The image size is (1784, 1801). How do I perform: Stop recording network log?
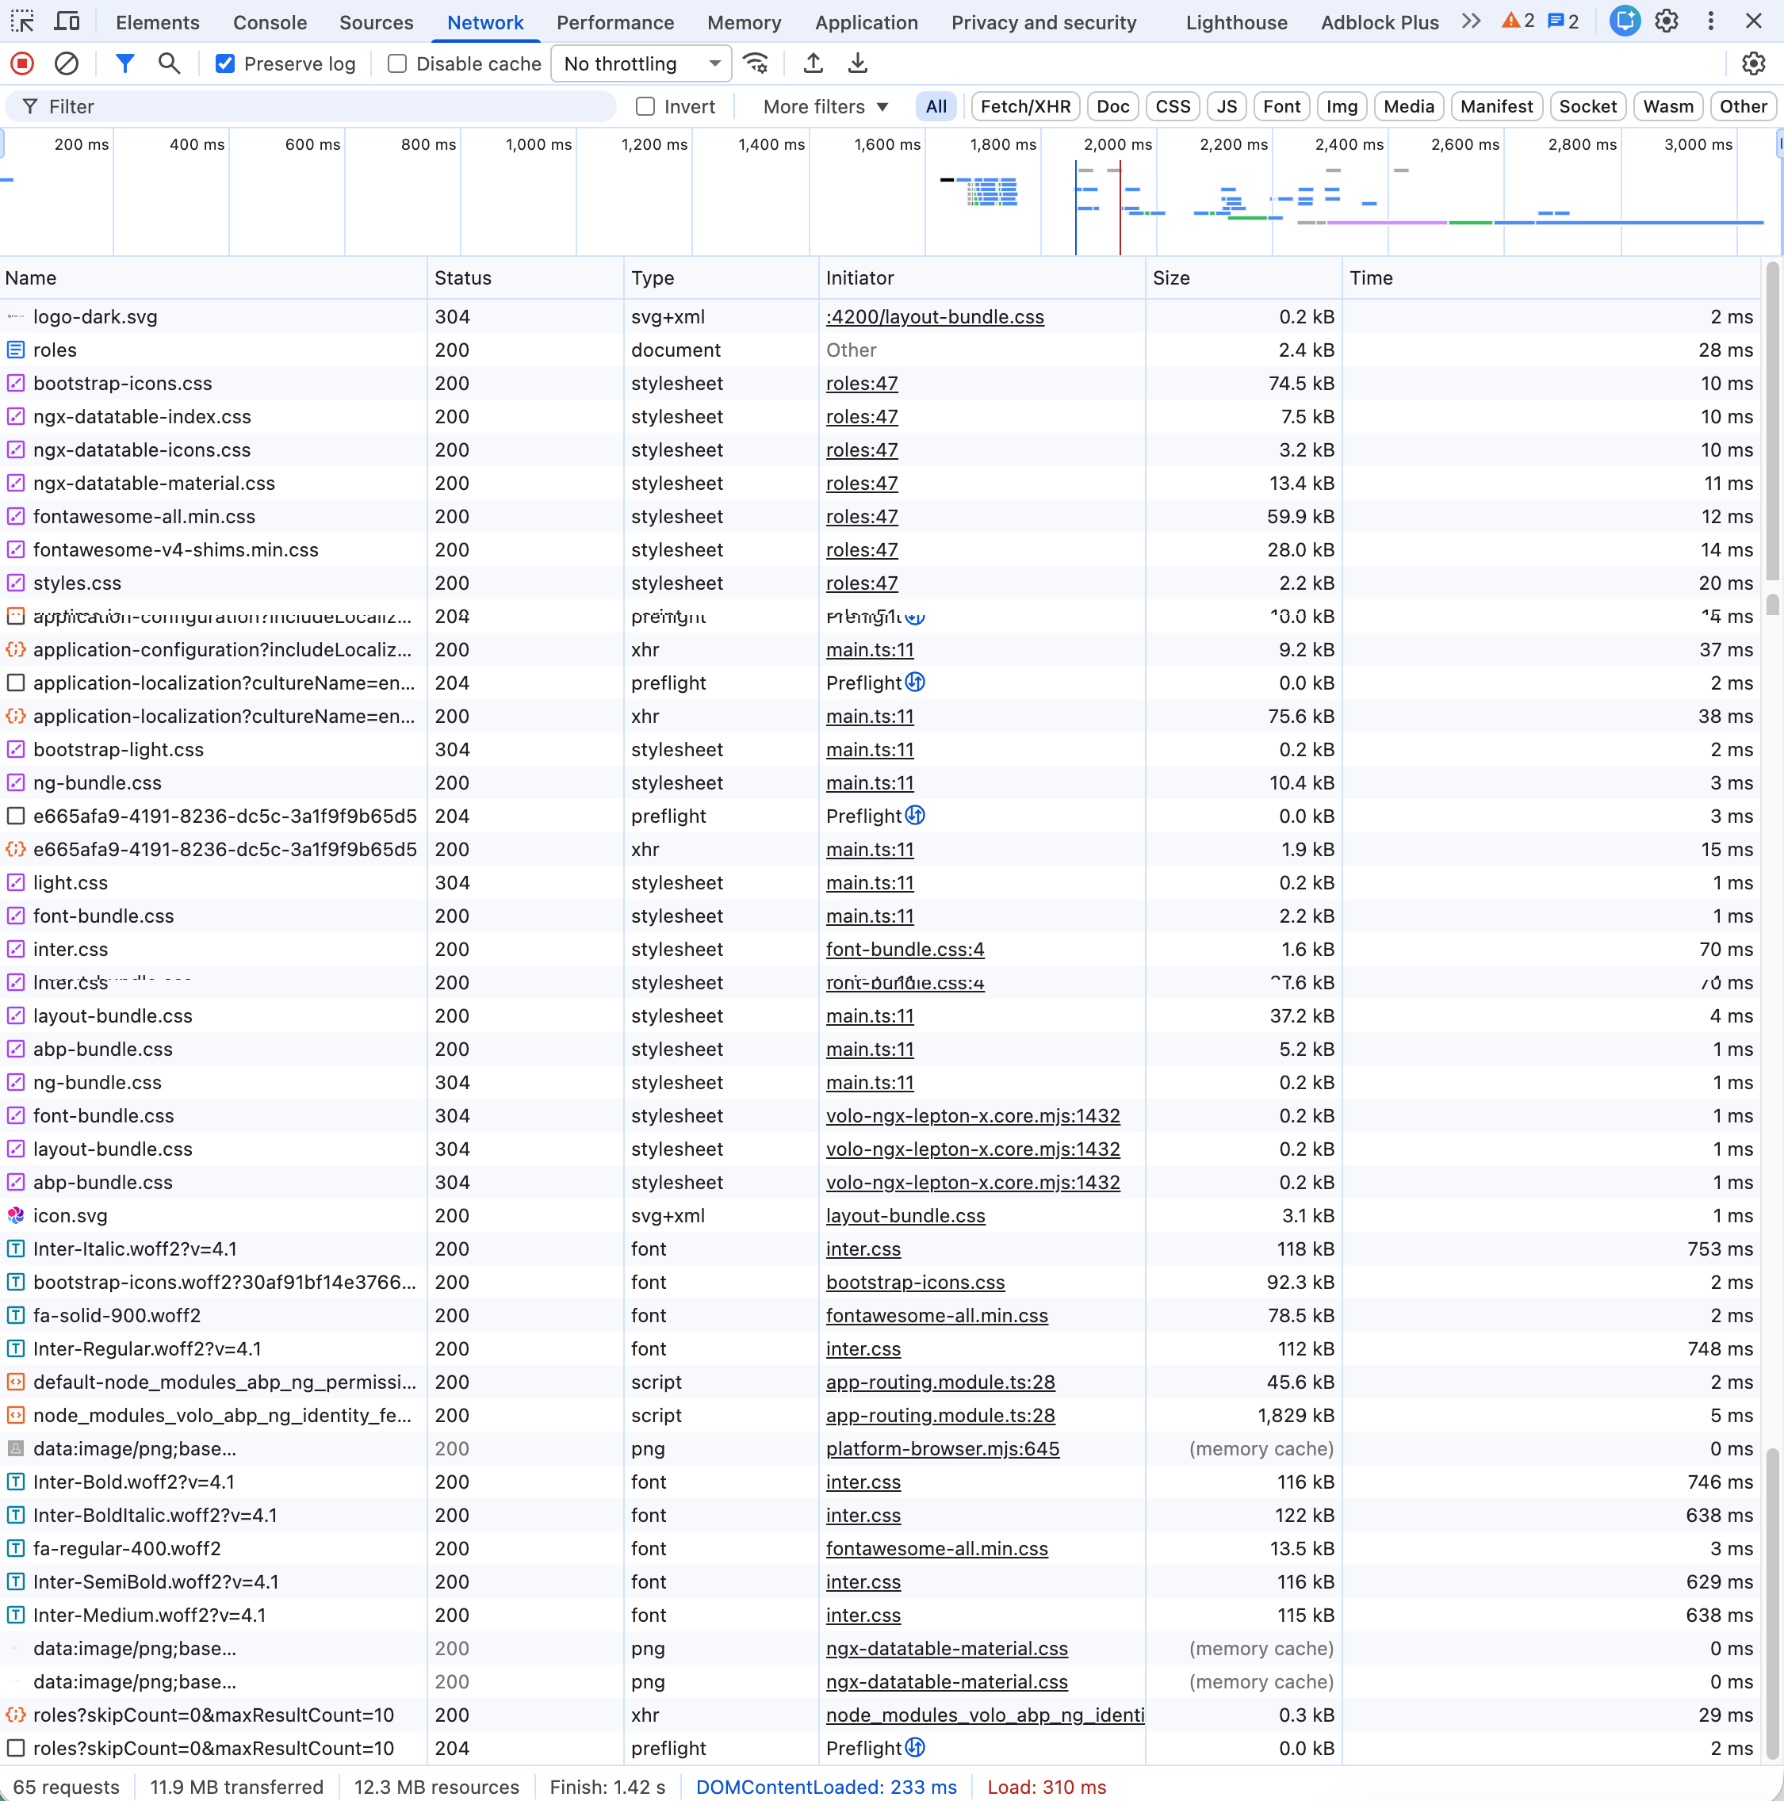point(22,63)
